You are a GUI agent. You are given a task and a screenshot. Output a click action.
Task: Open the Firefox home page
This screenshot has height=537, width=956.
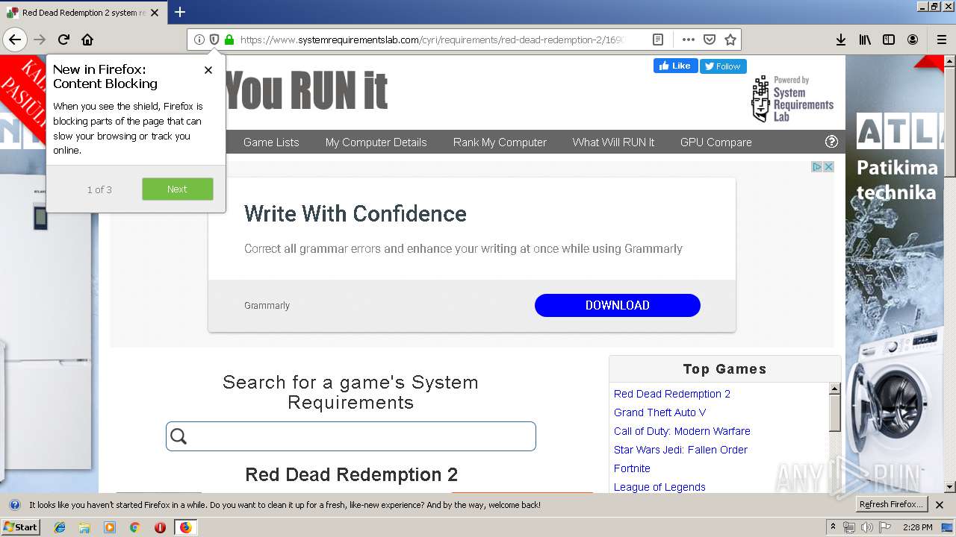87,40
